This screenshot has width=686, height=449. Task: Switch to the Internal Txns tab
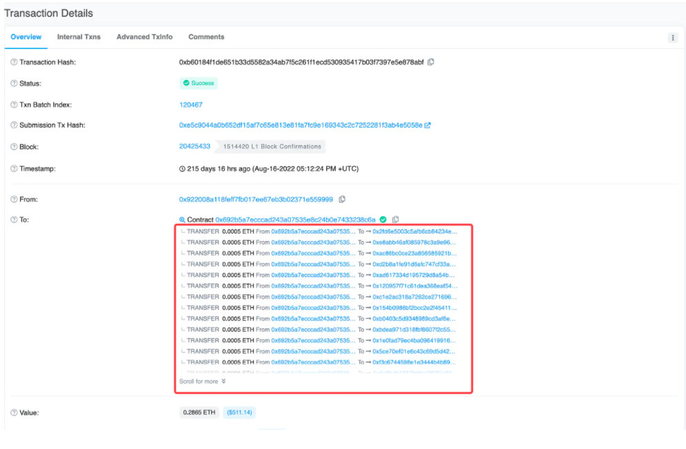coord(79,37)
